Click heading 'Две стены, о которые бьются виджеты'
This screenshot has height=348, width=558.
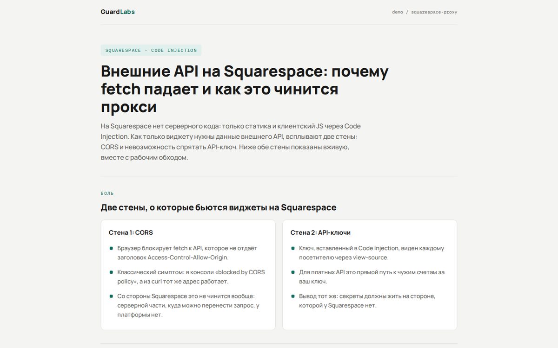point(219,207)
